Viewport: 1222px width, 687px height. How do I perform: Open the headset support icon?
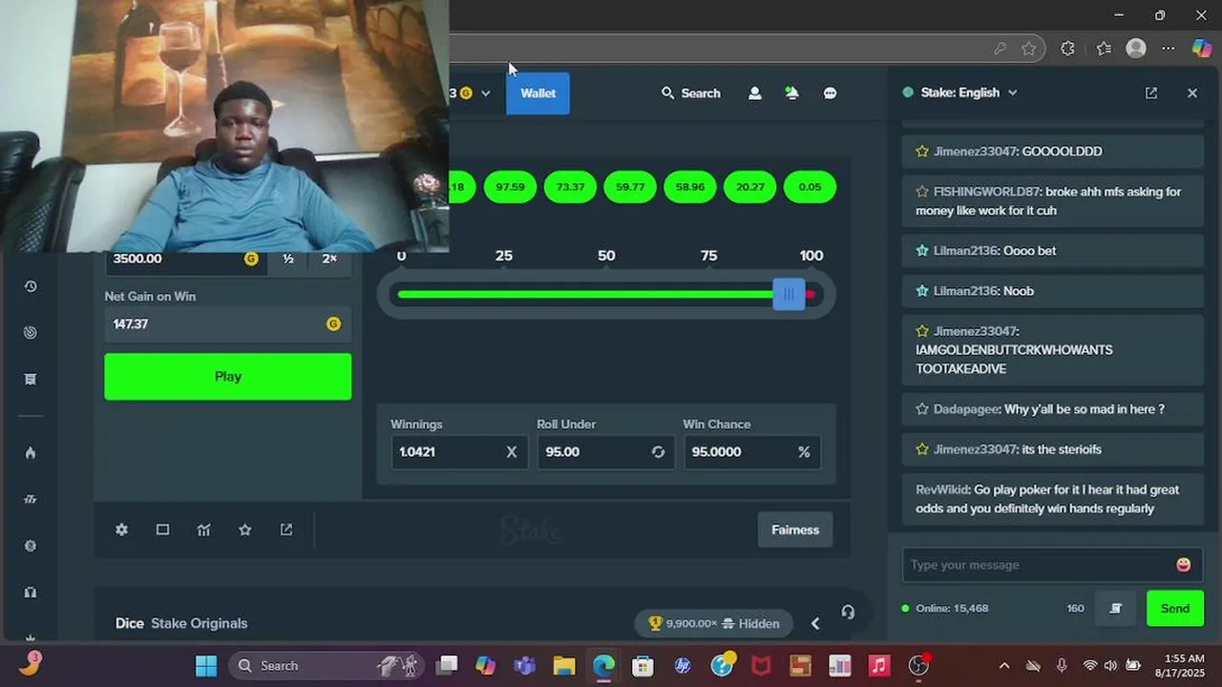pos(848,612)
